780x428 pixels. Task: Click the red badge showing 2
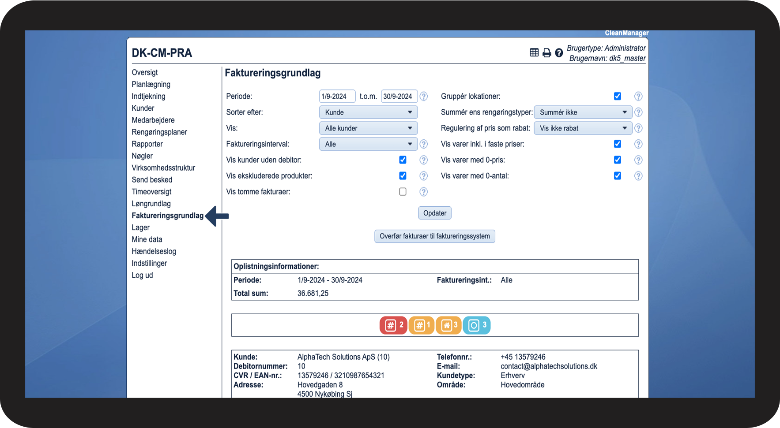(393, 325)
